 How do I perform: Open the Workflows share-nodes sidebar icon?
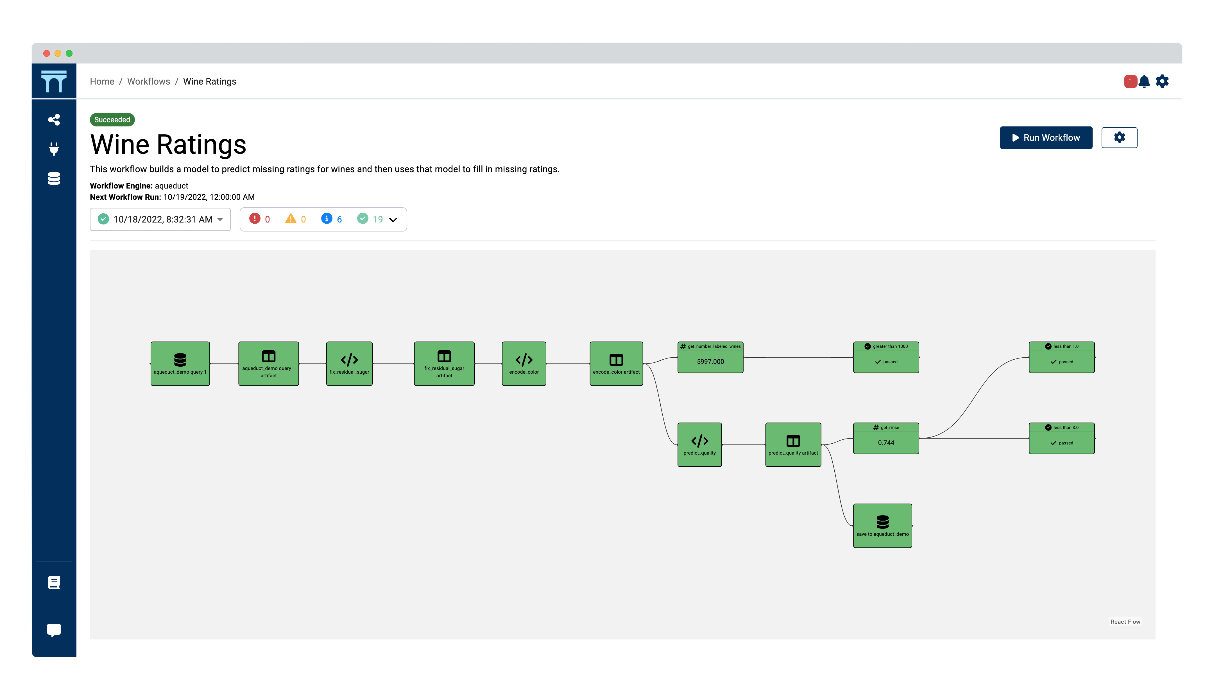coord(54,119)
